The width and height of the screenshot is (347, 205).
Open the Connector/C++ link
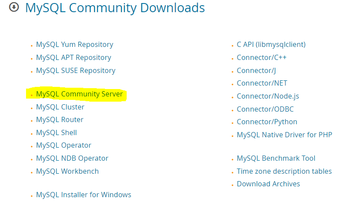pos(262,58)
